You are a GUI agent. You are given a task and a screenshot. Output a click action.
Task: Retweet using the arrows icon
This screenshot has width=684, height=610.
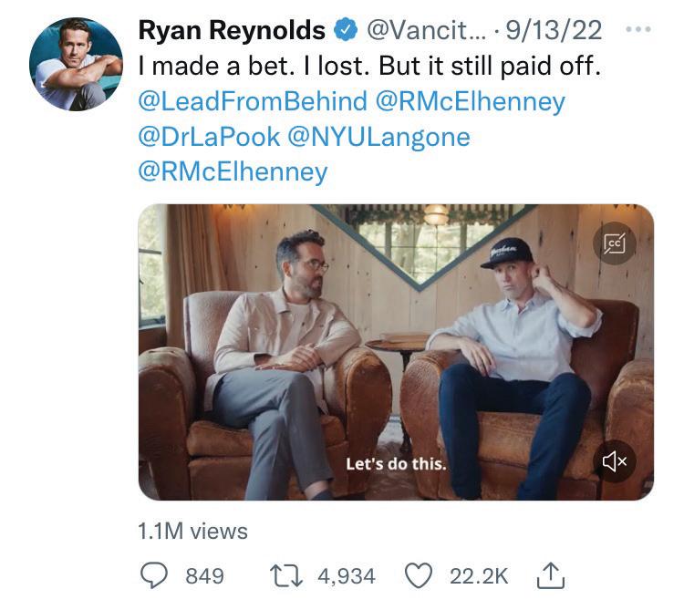(x=286, y=575)
